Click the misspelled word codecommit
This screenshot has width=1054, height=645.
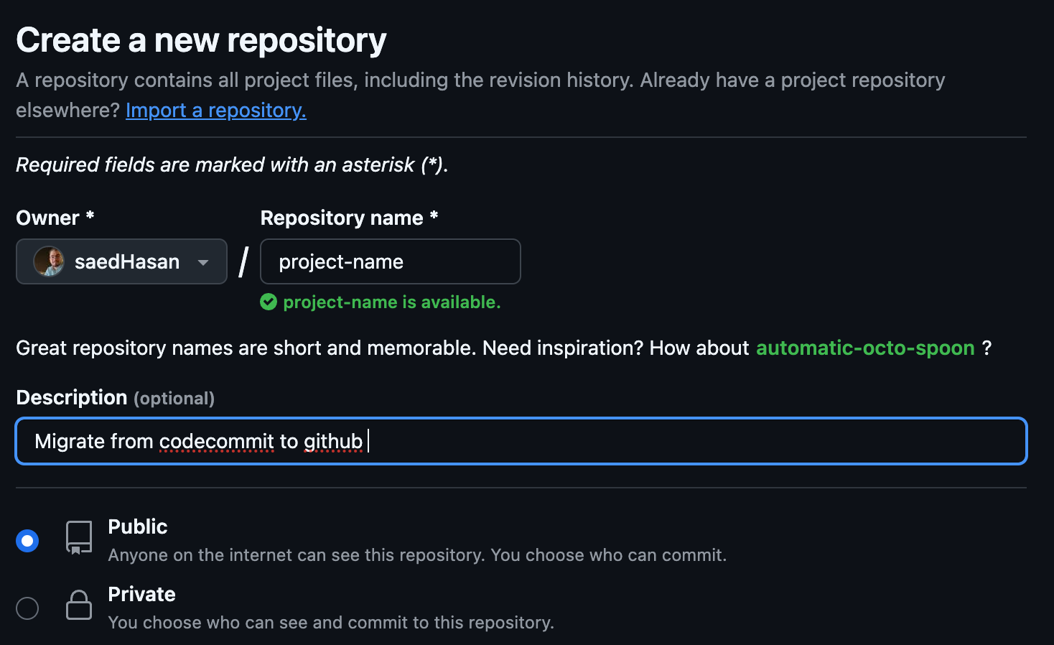(217, 441)
